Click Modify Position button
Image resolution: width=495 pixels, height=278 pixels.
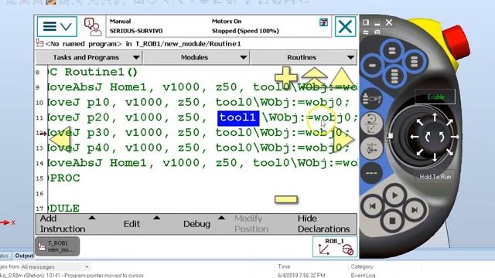click(x=251, y=224)
